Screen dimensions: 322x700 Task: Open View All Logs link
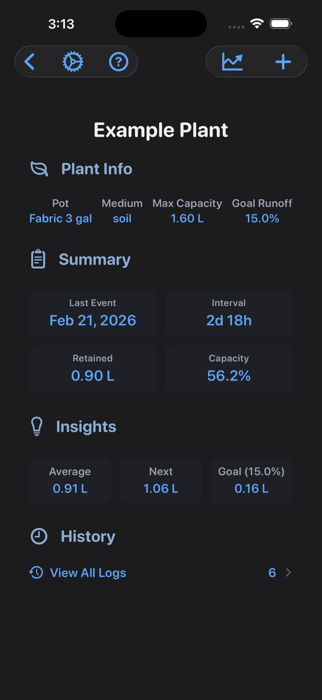click(x=88, y=573)
